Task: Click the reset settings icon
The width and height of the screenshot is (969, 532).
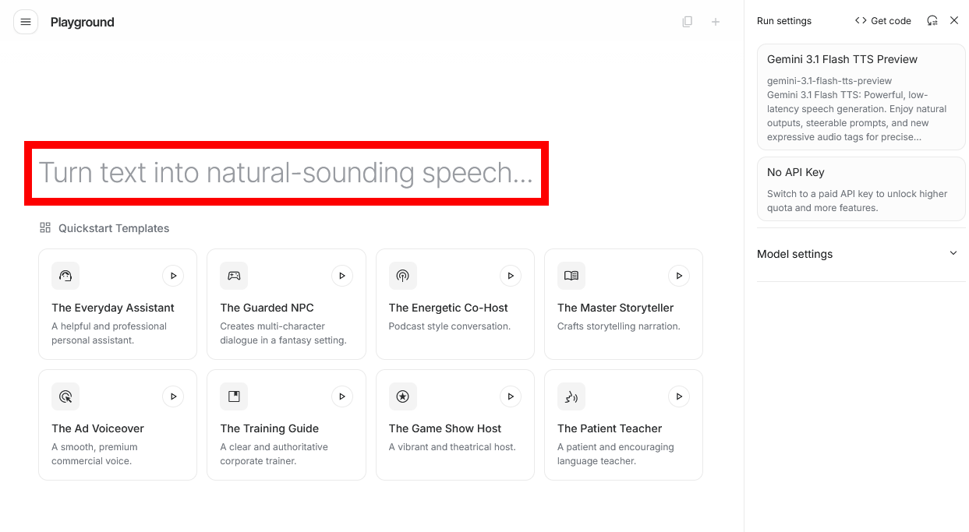Action: click(x=932, y=21)
